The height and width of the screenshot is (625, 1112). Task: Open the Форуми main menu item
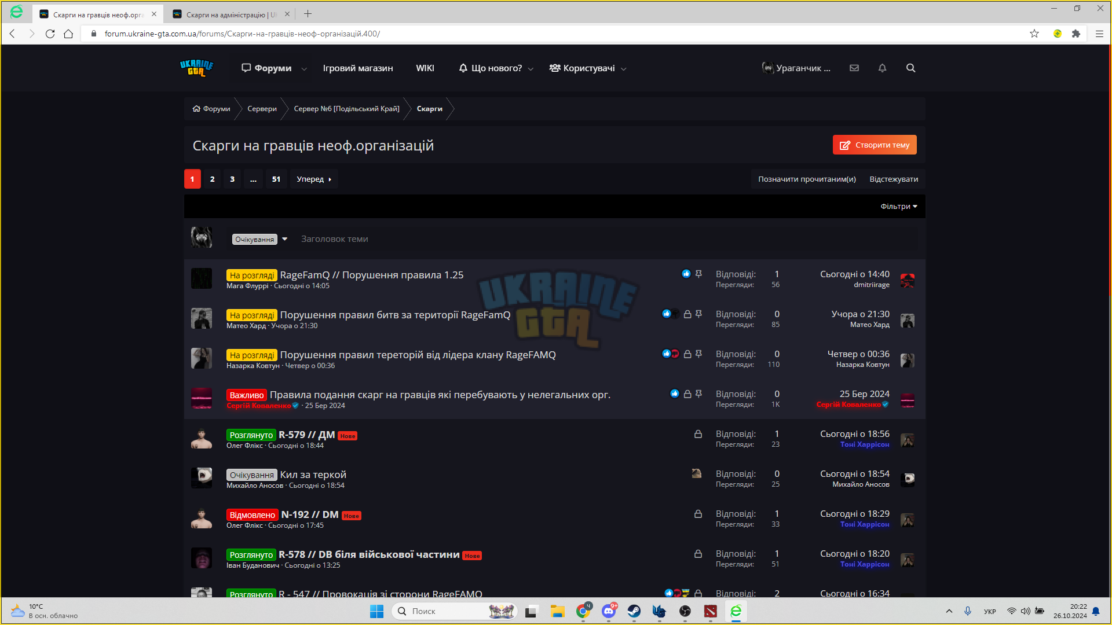(266, 68)
